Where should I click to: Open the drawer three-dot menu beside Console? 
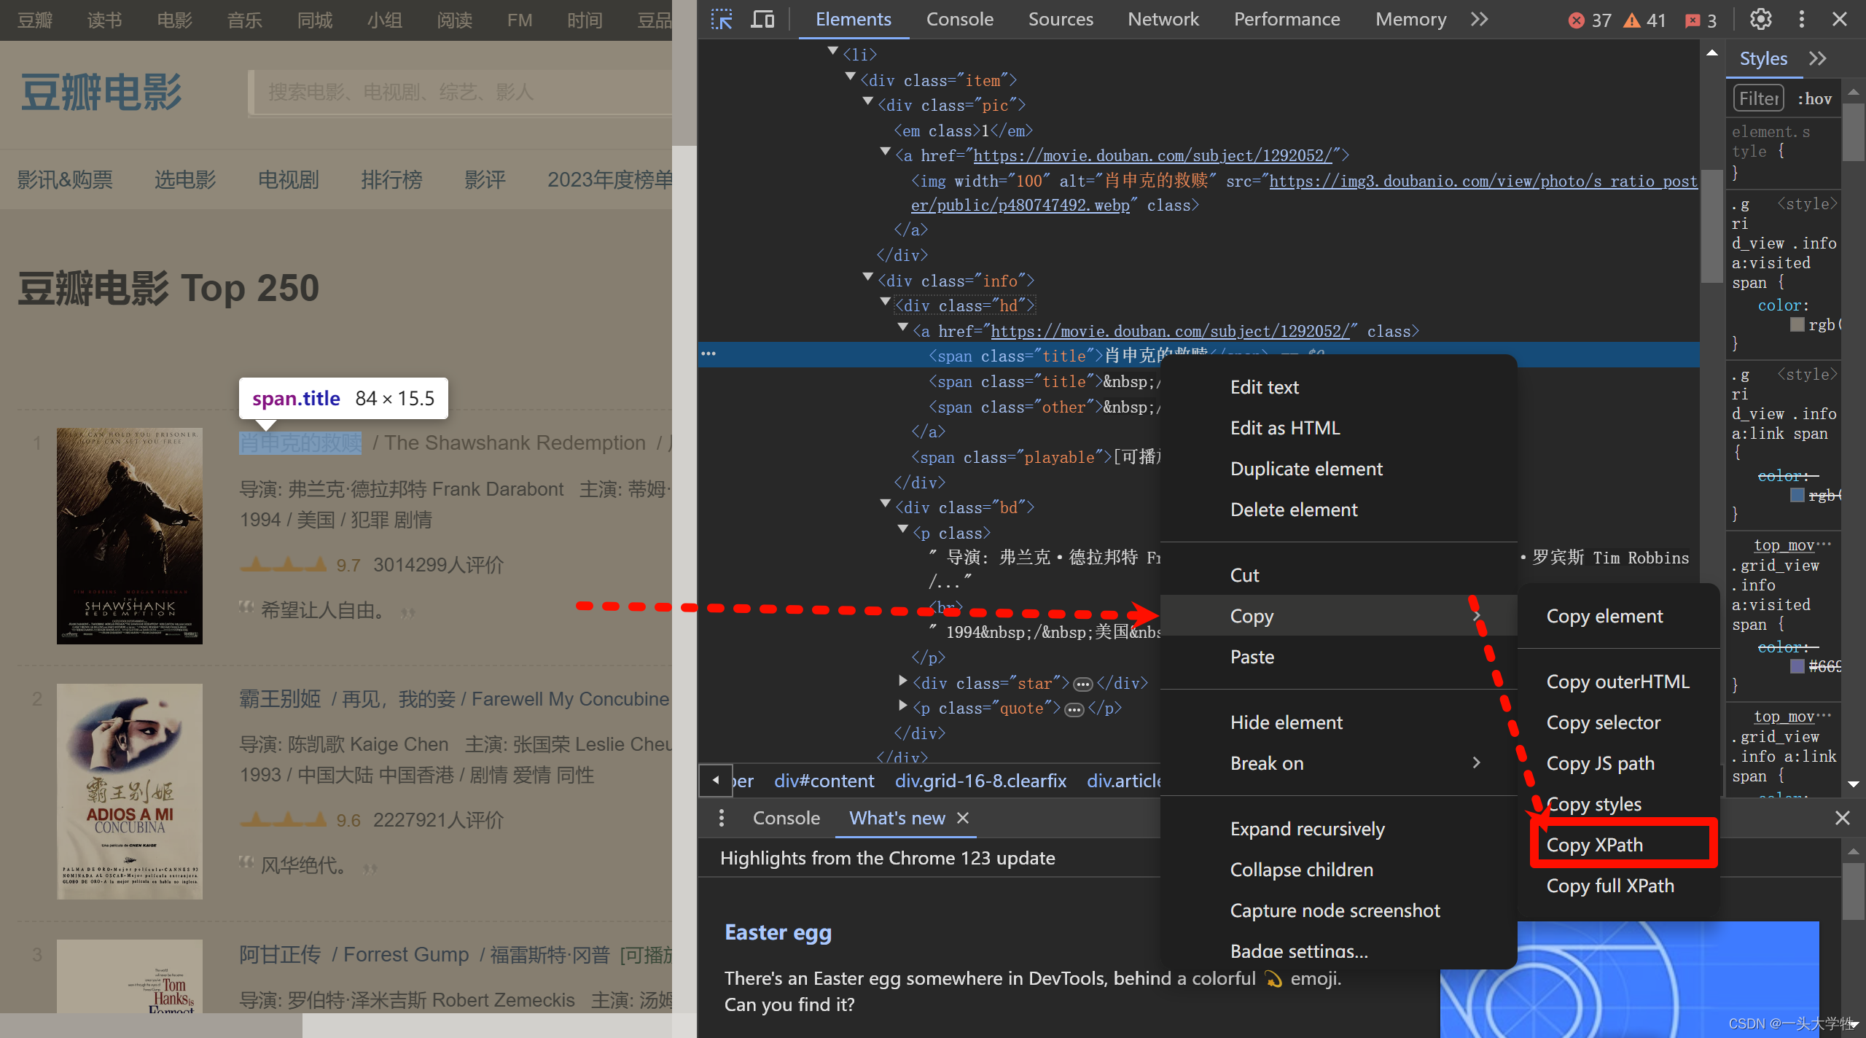(x=721, y=818)
